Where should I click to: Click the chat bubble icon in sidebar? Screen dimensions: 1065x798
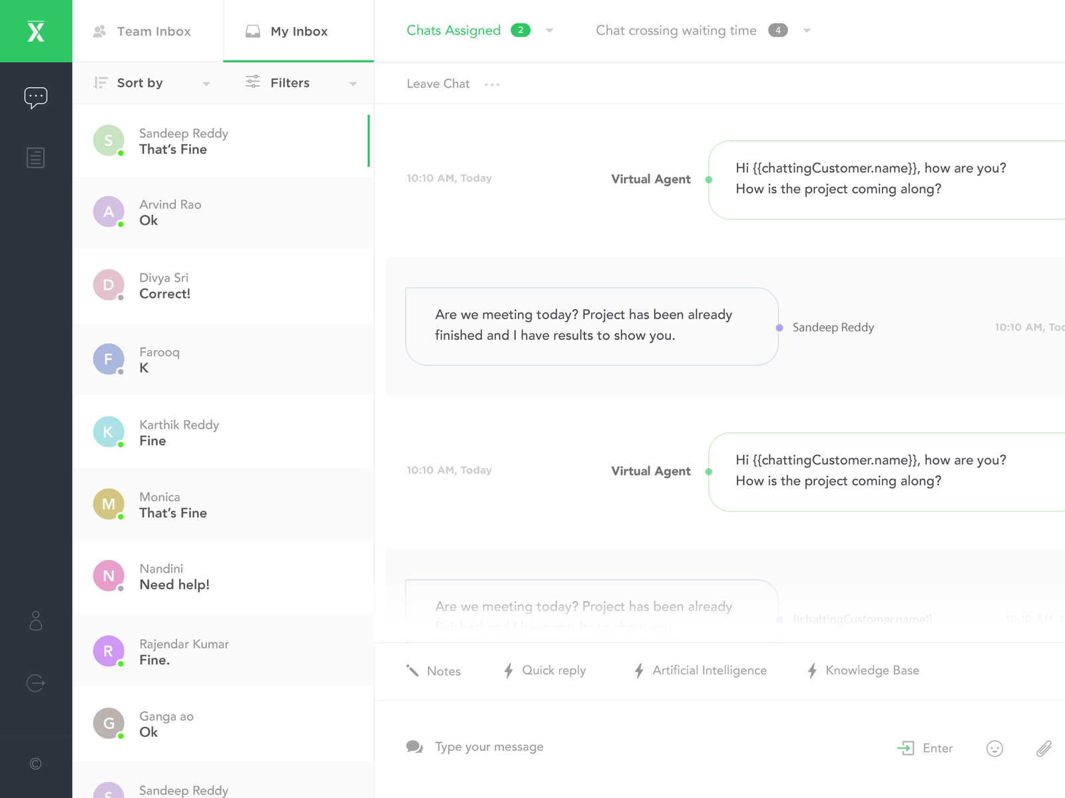[35, 98]
